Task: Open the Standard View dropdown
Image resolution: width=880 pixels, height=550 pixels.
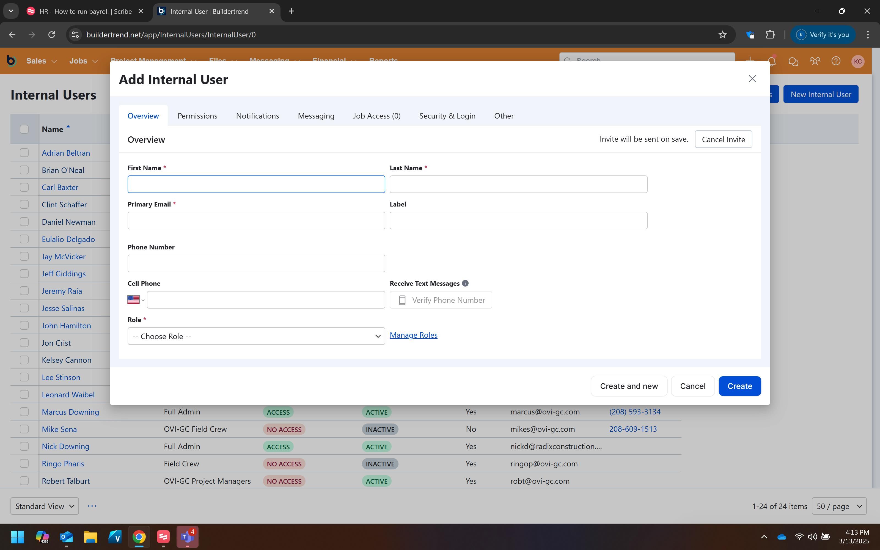Action: point(44,506)
